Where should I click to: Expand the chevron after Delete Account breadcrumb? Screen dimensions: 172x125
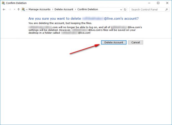tap(75, 9)
